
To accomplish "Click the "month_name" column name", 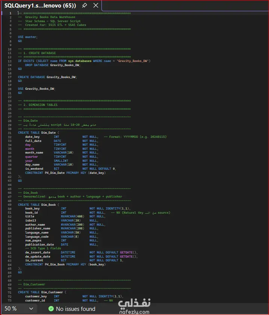I will [34, 153].
